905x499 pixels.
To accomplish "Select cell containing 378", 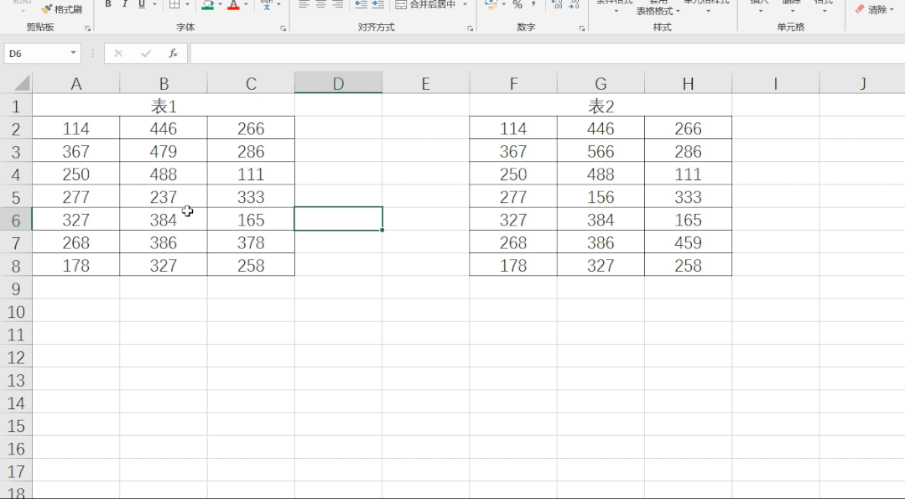I will 251,242.
